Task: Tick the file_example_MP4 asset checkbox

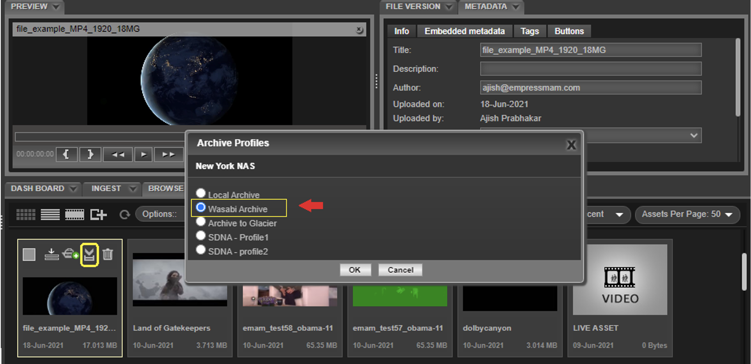Action: [x=29, y=255]
